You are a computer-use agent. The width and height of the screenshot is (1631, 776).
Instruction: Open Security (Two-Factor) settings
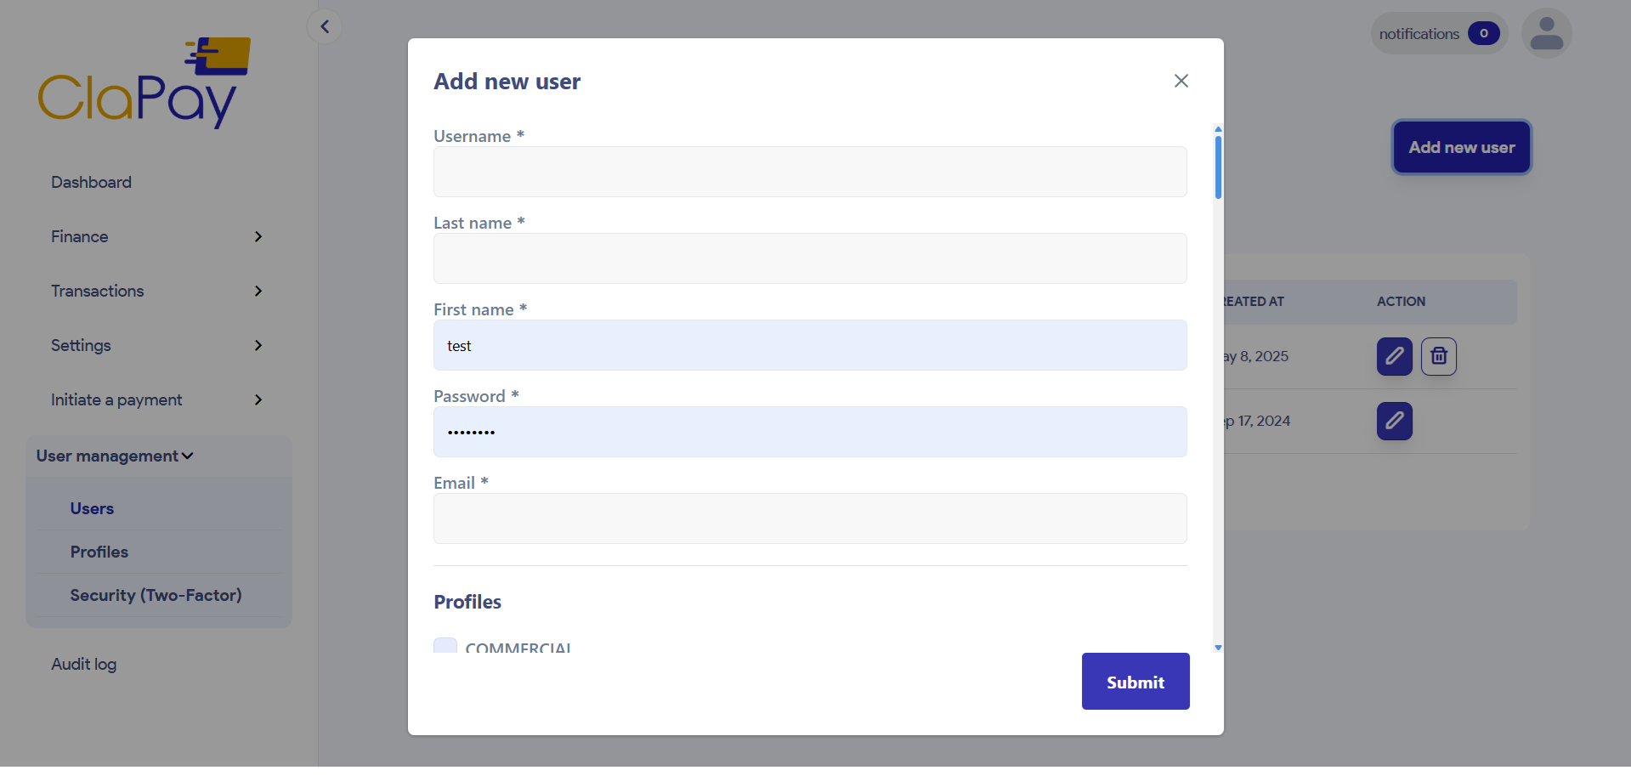click(156, 595)
